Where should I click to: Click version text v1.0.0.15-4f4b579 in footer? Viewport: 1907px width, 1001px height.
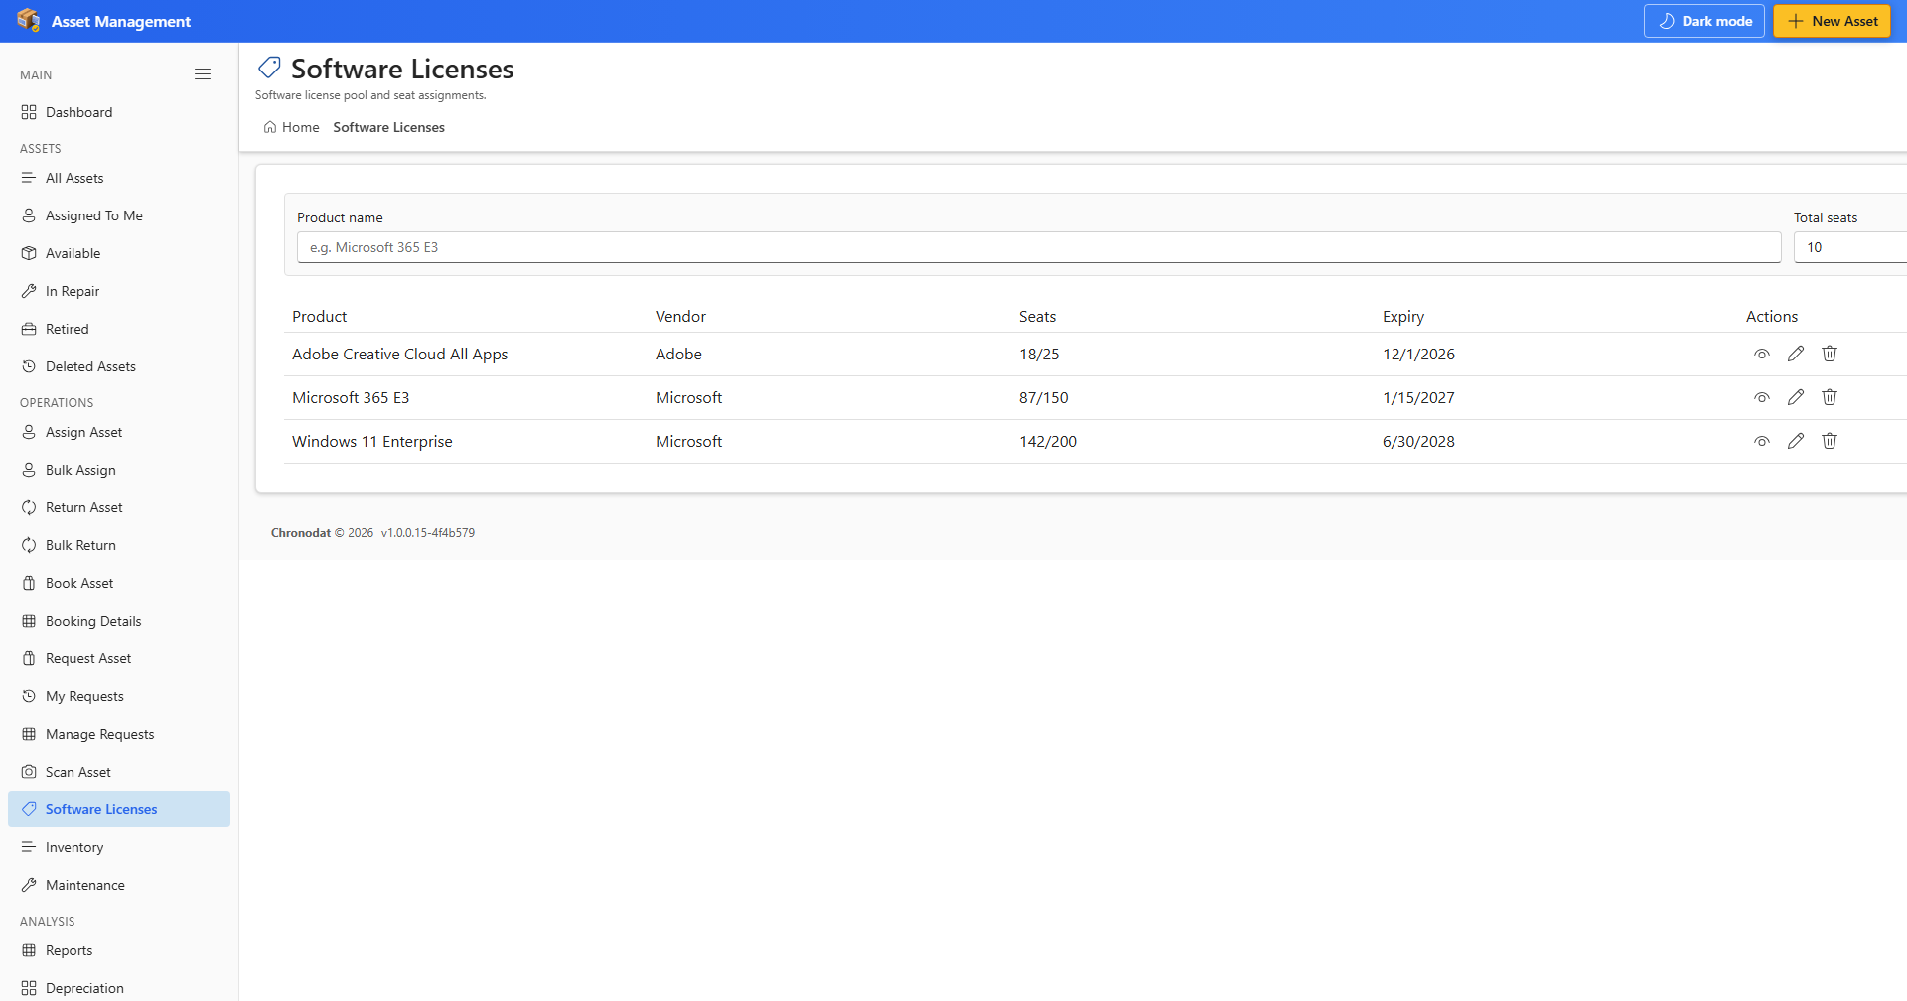pos(428,533)
